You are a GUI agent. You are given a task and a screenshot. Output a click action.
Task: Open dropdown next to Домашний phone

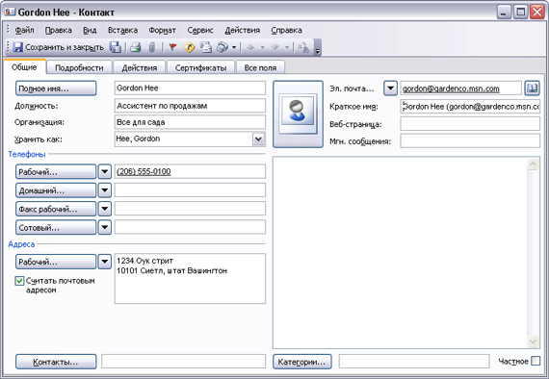click(104, 190)
